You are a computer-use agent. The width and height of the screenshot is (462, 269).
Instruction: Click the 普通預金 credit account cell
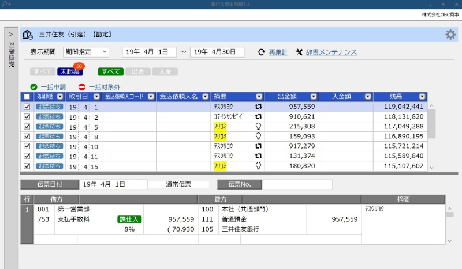(234, 219)
